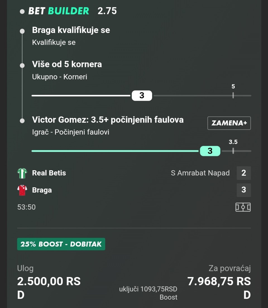Click the Bet Builder heading
This screenshot has height=308, width=268.
pyautogui.click(x=59, y=11)
